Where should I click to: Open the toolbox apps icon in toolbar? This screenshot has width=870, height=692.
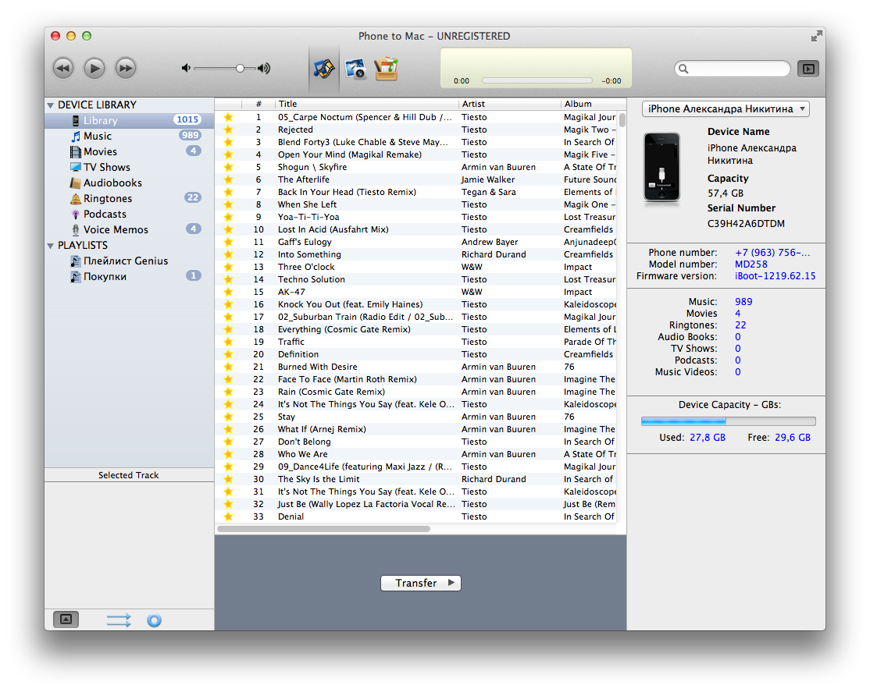[x=386, y=69]
